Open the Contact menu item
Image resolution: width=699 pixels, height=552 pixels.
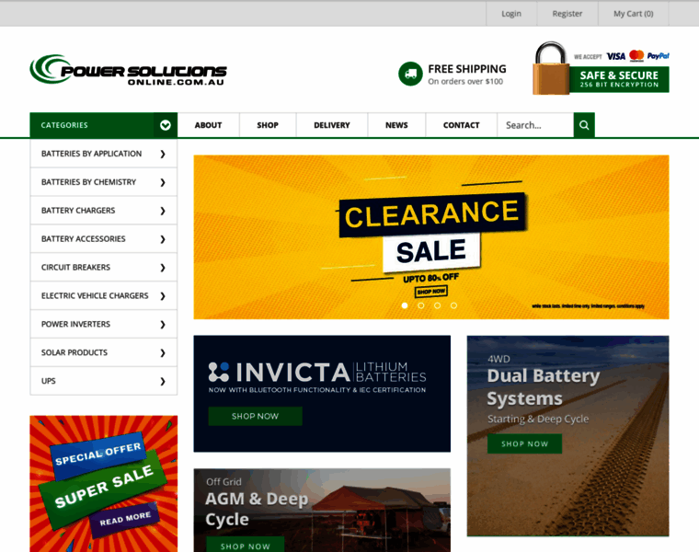tap(461, 125)
